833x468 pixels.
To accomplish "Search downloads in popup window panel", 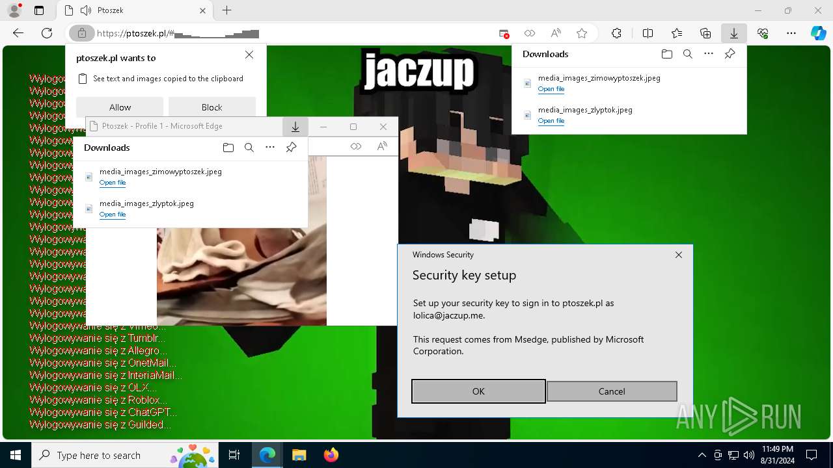I will click(249, 148).
